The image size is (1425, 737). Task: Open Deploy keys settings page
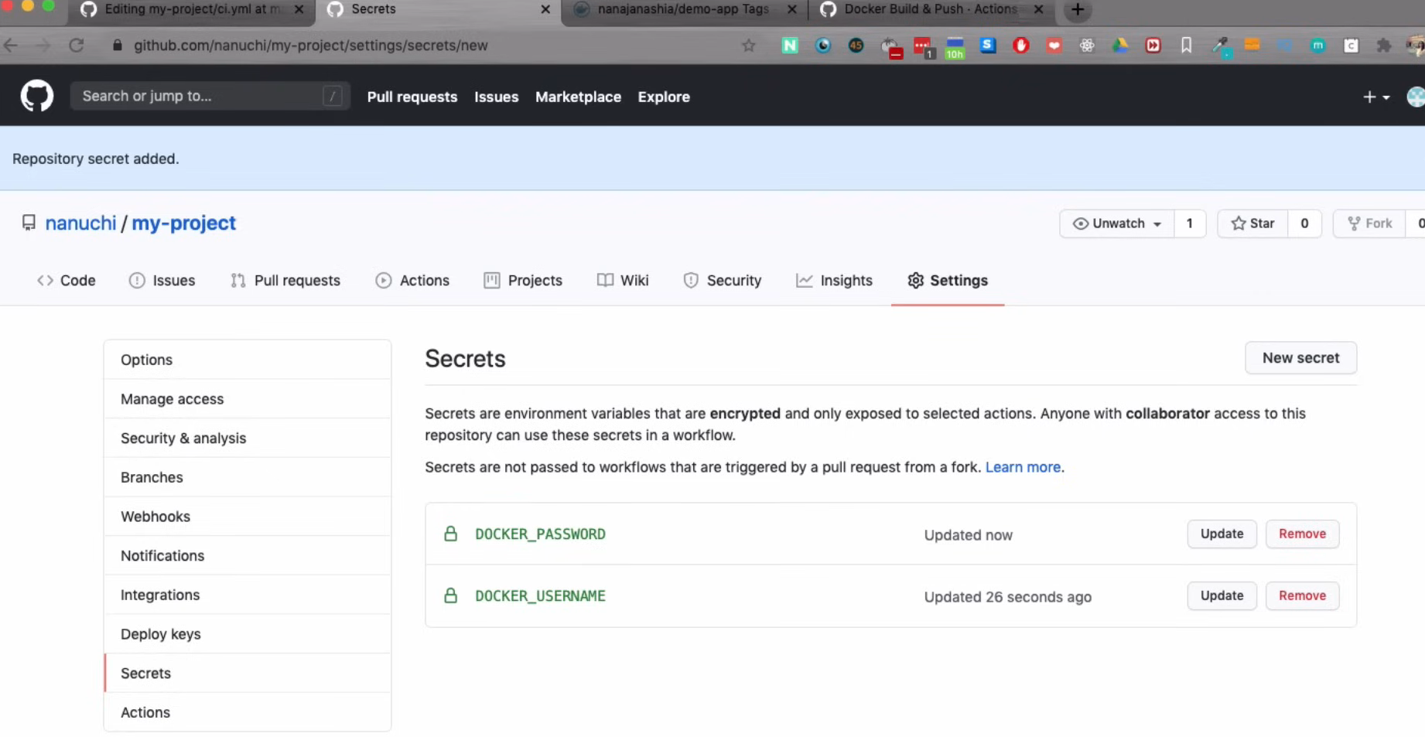coord(161,634)
